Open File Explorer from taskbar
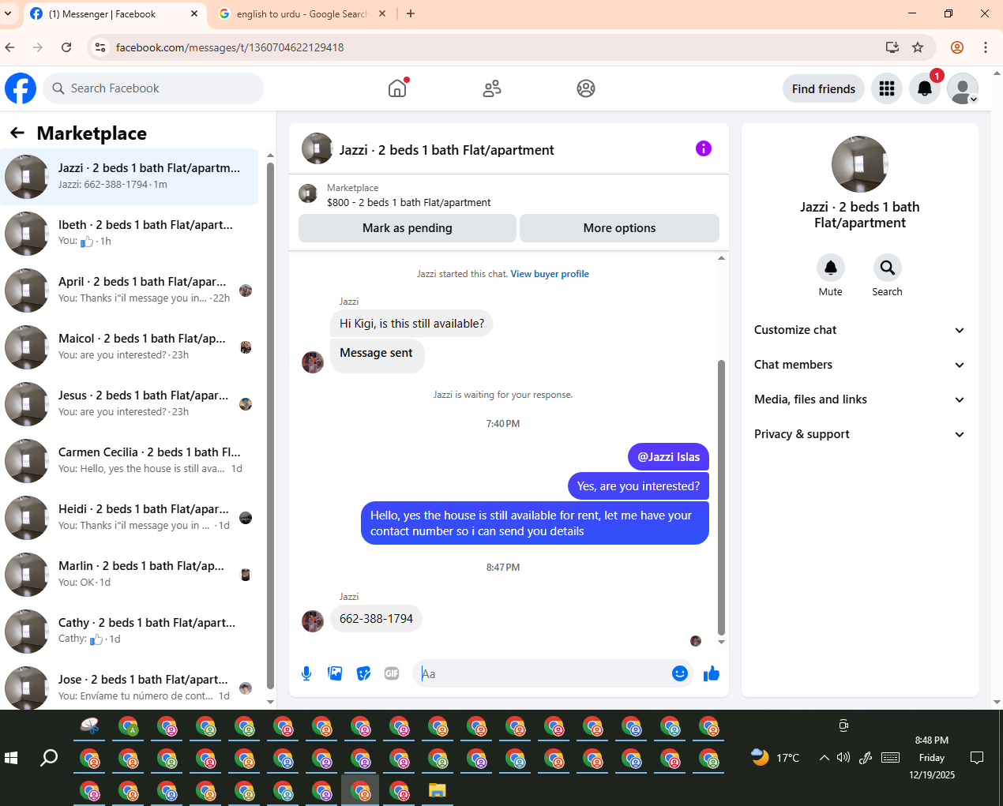The width and height of the screenshot is (1003, 806). click(438, 790)
